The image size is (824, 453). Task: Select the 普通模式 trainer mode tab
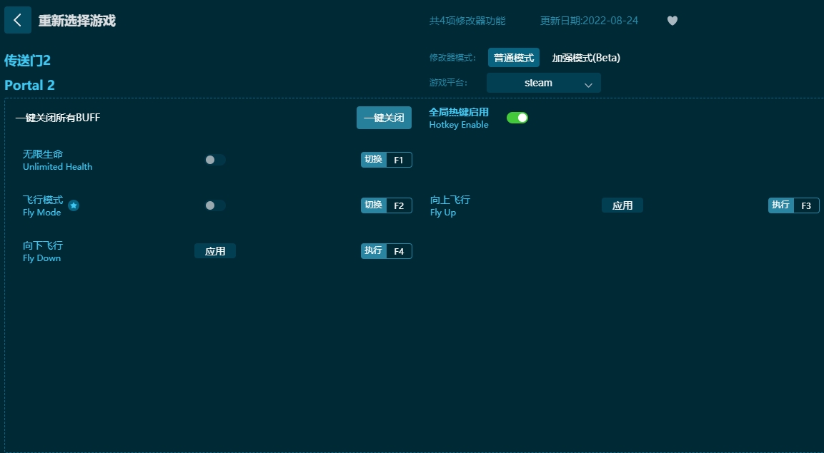point(513,57)
